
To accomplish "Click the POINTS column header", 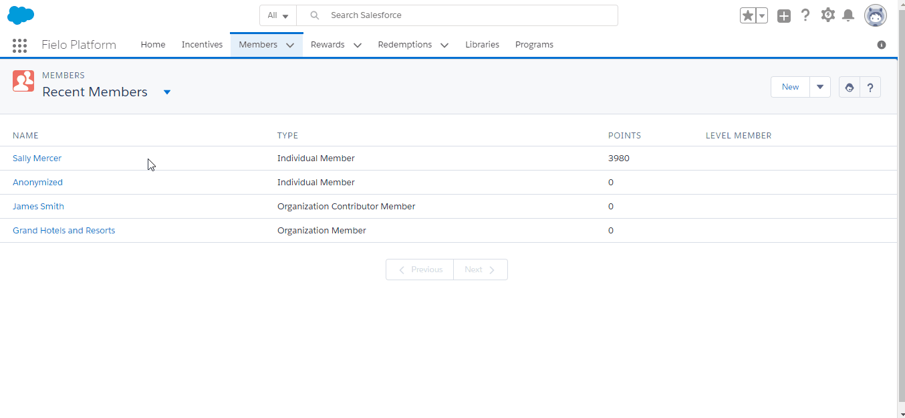I will point(624,136).
